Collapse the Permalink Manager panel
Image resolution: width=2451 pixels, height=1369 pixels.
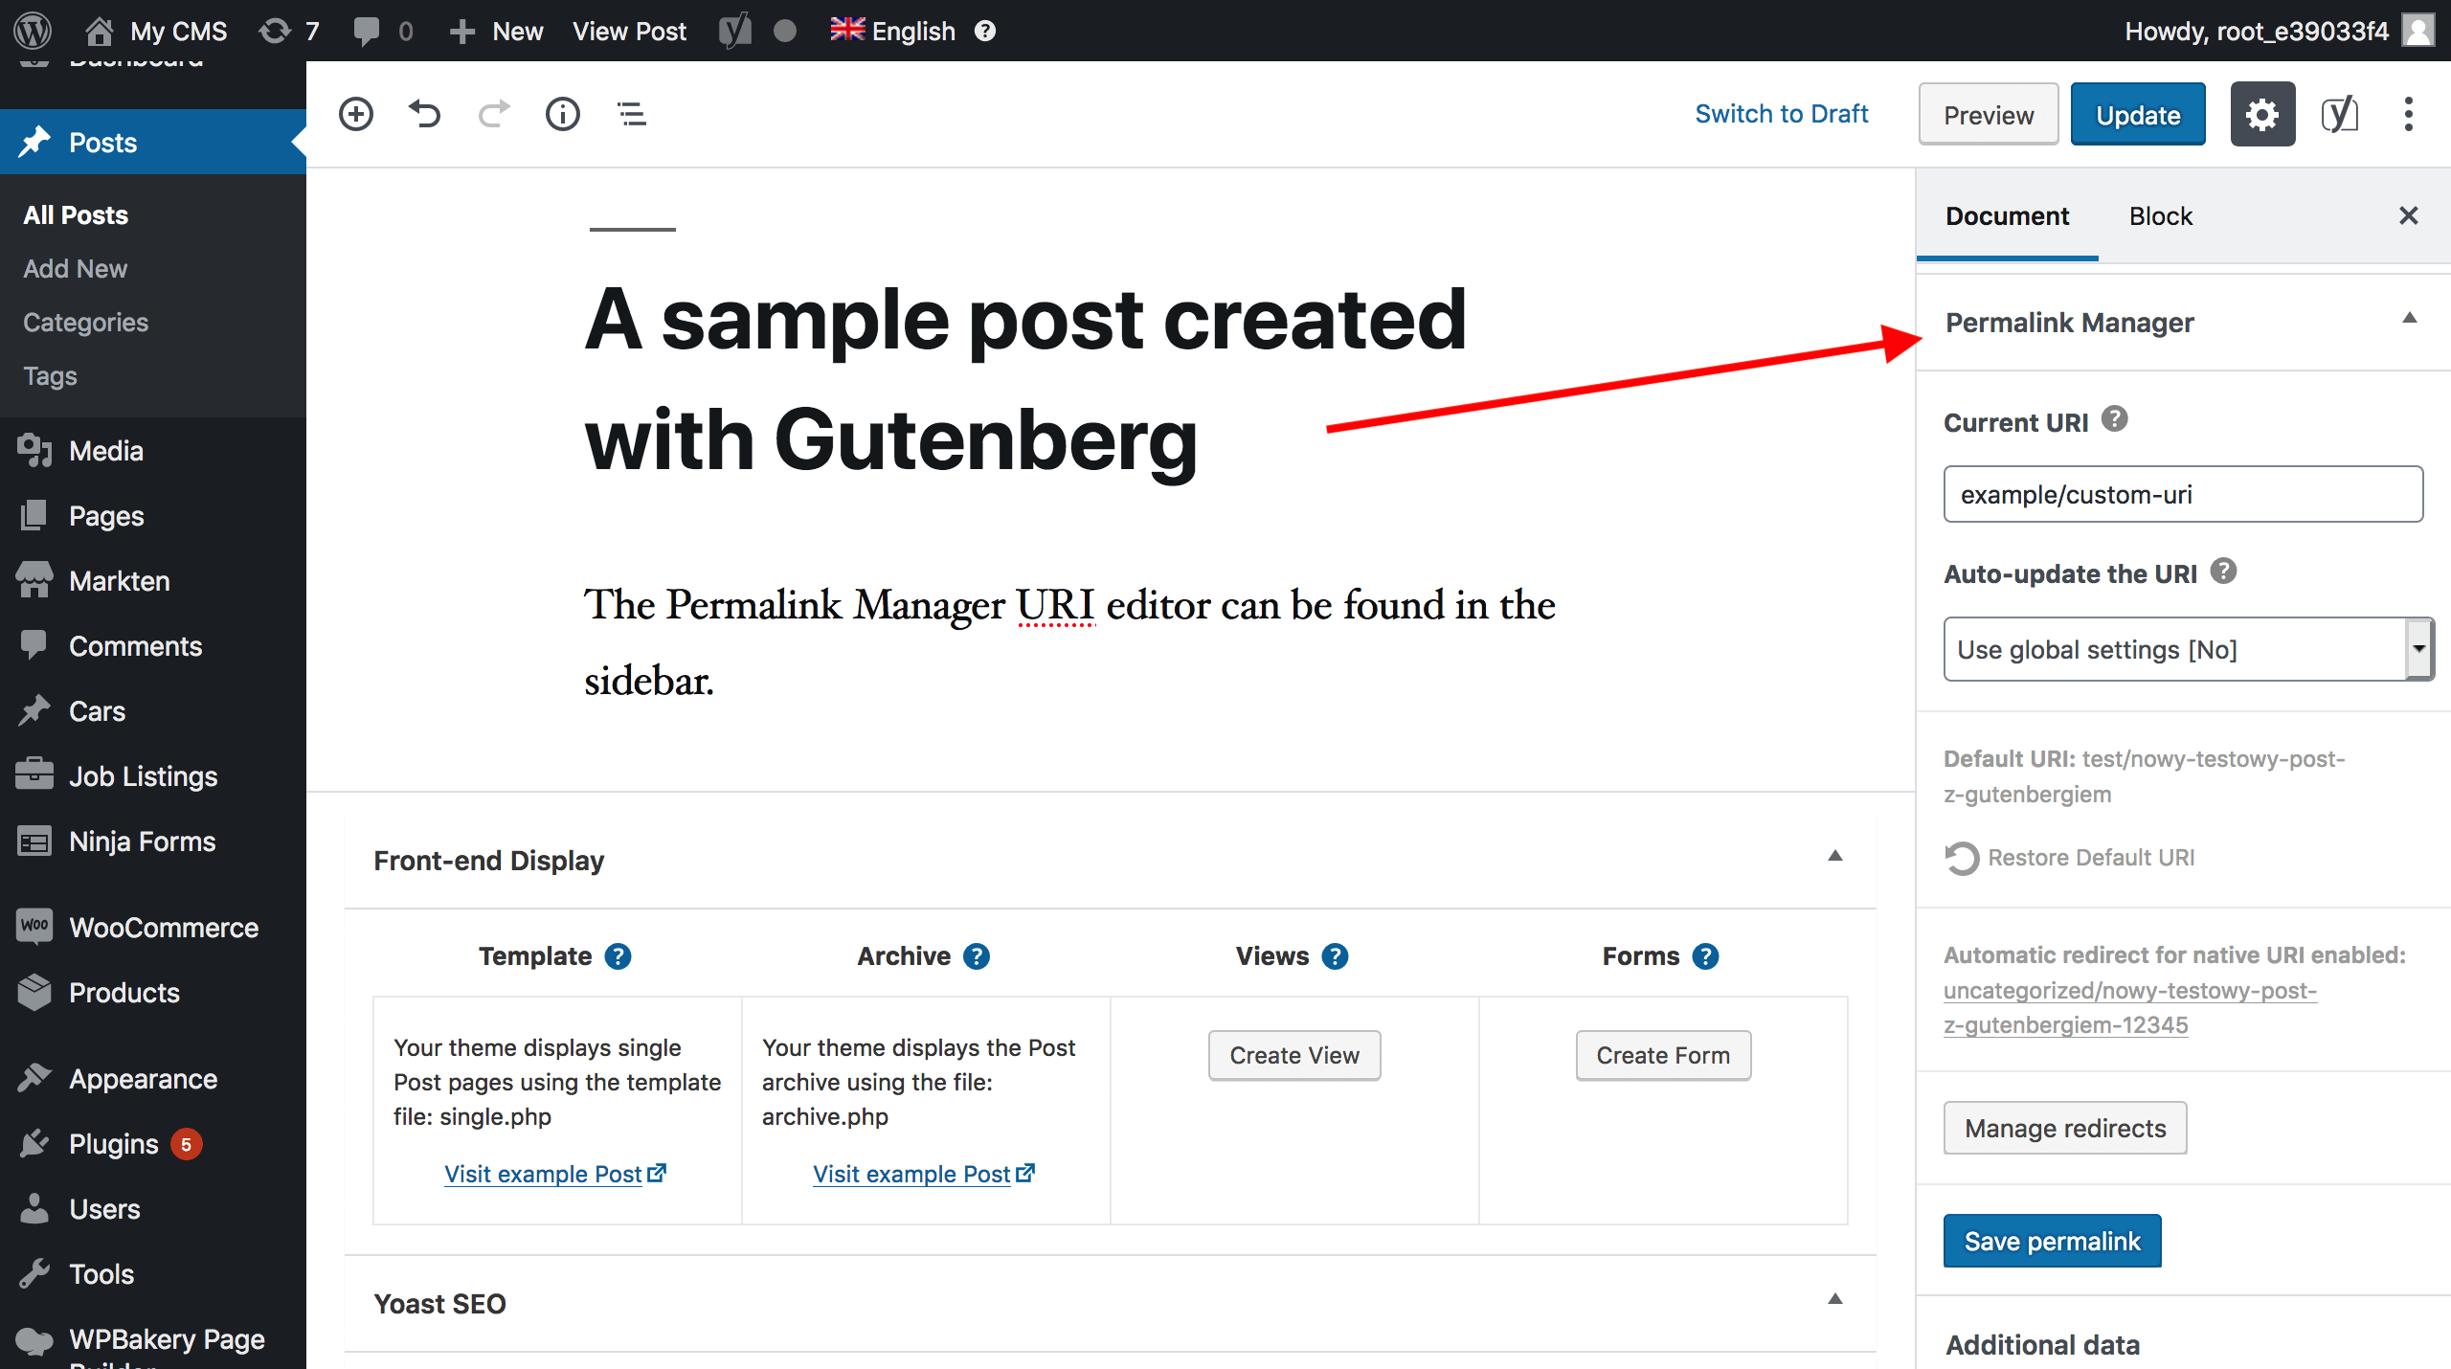[2410, 319]
